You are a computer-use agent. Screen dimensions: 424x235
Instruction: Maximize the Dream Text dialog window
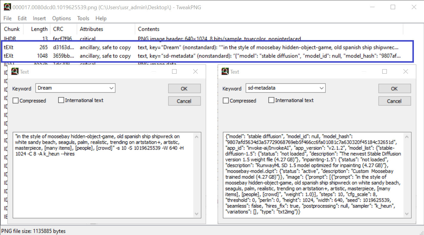point(174,72)
